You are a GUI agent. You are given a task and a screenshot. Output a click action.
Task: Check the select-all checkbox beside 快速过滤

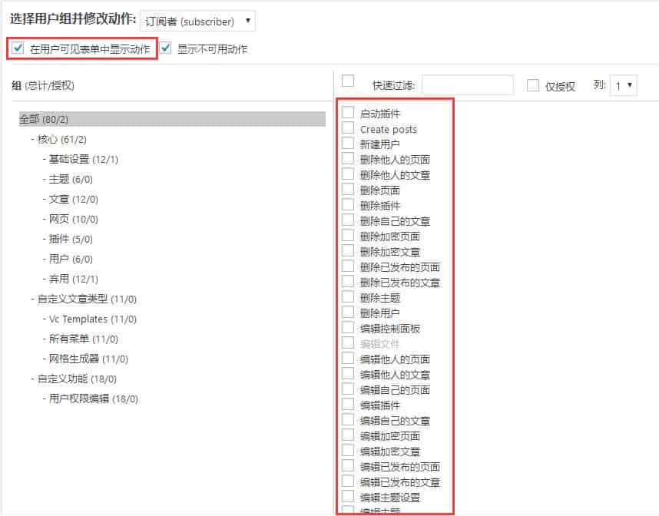pos(348,81)
